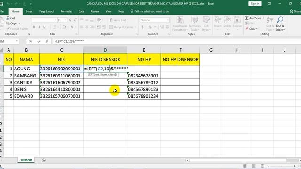
Task: Click inside the formula bar text
Action: [69, 41]
